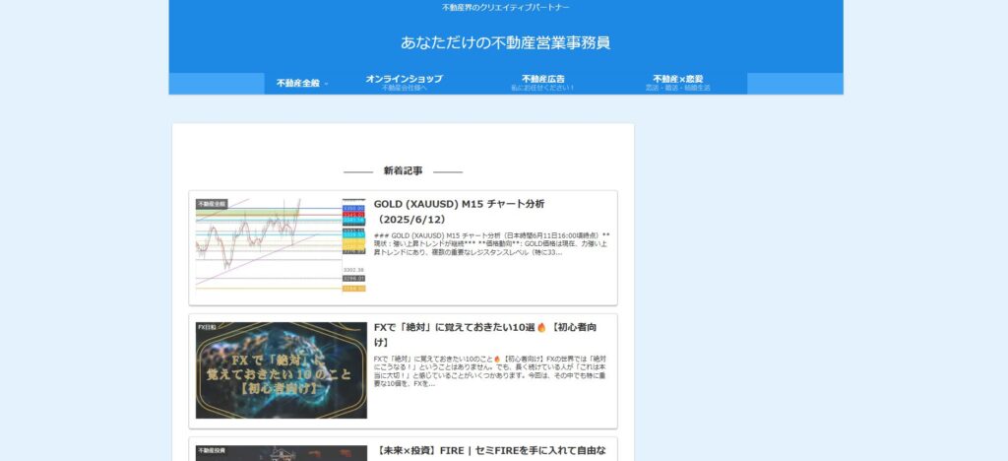Open the 不動産×恋愛 menu item

coord(677,83)
